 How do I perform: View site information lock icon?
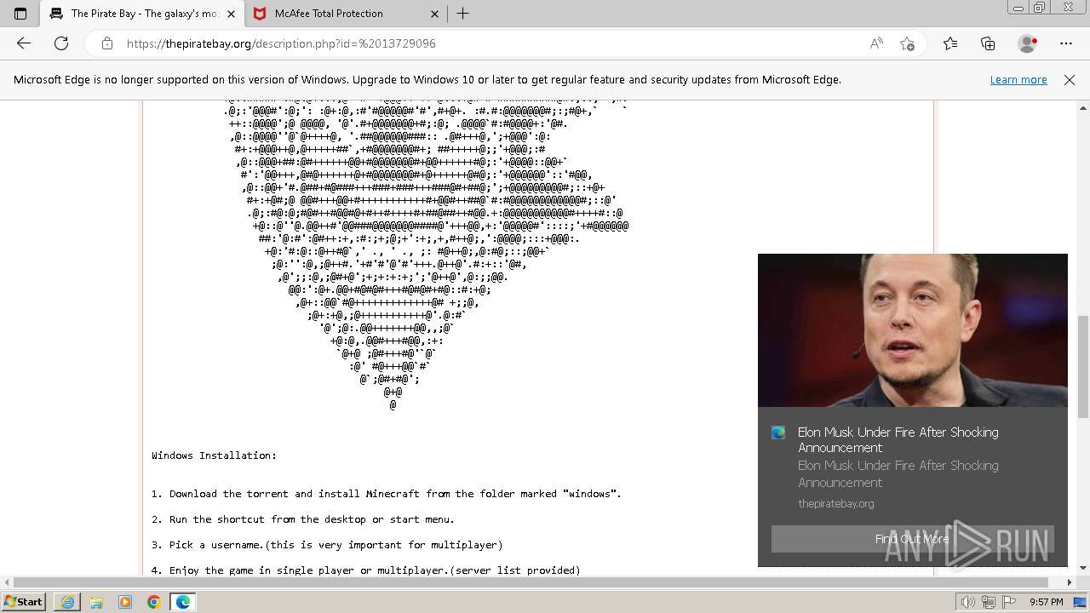pos(106,43)
